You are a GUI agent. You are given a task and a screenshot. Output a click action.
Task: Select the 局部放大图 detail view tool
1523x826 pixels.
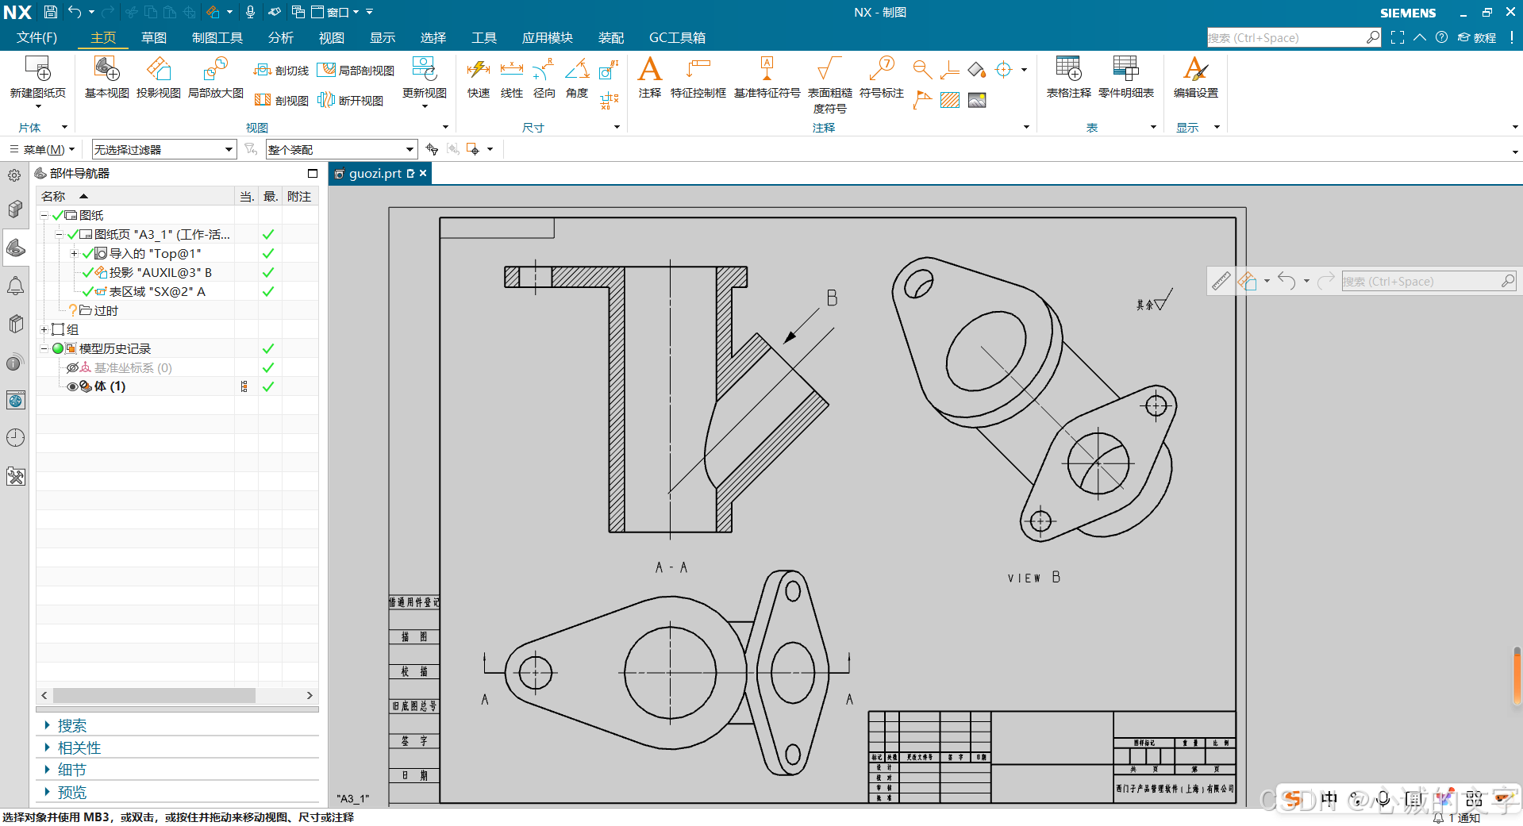[215, 77]
